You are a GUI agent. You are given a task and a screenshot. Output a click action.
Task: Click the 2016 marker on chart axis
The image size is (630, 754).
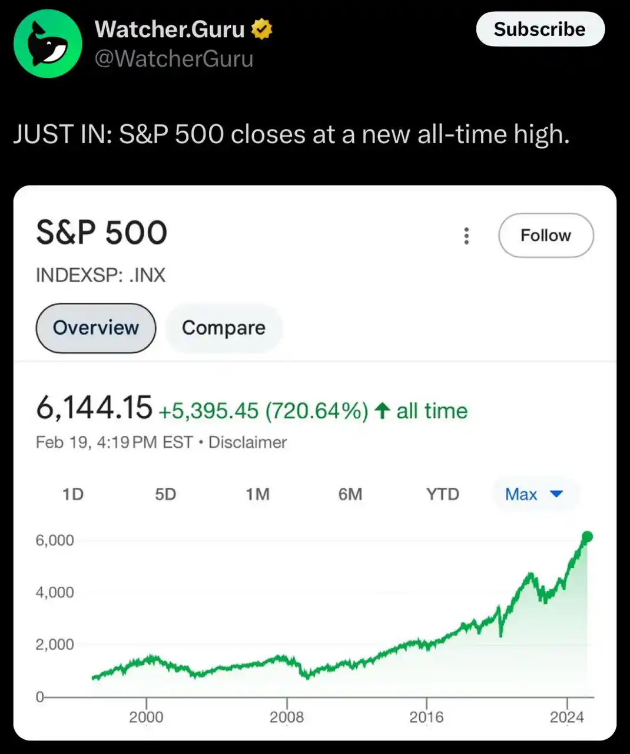coord(426,717)
